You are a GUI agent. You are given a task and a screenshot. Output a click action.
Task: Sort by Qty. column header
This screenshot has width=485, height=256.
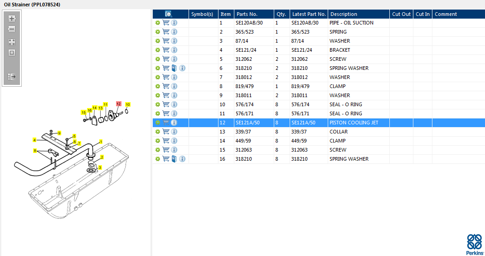[282, 14]
